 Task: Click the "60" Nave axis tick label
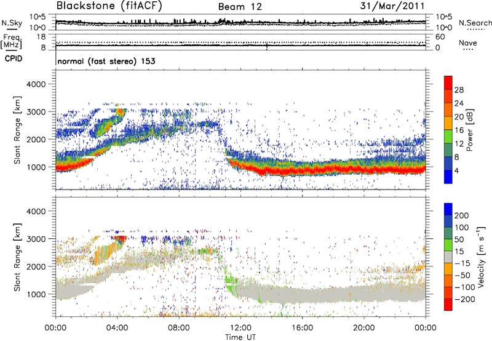(x=440, y=37)
